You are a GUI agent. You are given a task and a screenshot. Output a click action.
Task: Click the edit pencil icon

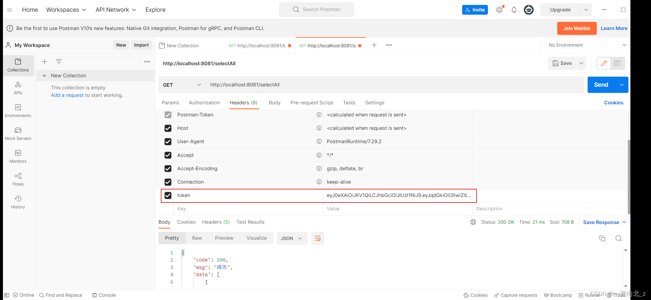pyautogui.click(x=604, y=63)
